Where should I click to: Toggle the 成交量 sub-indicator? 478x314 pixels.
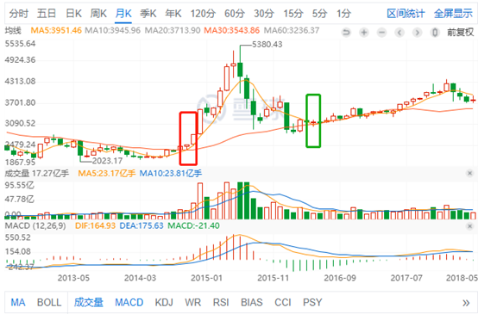89,303
